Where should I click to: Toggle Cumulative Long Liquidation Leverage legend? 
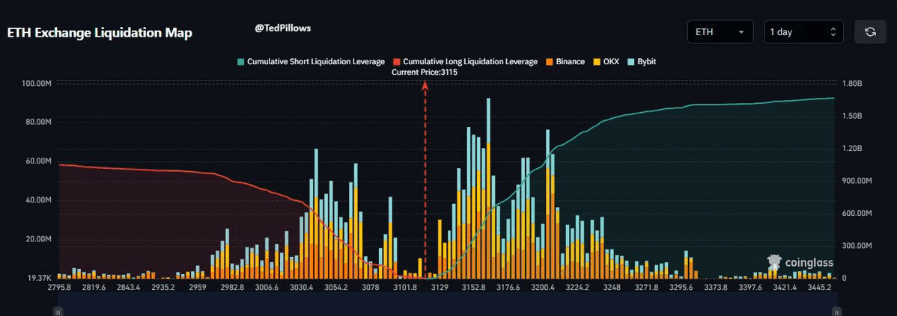(x=465, y=61)
